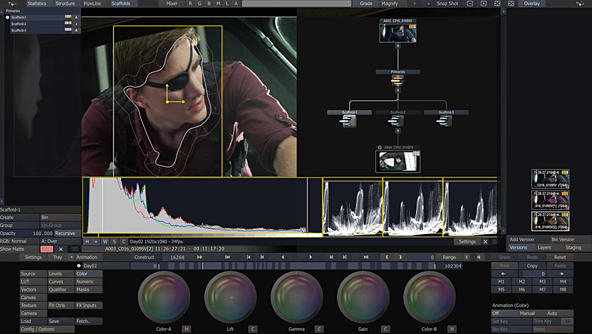Select the Scaffold-1 node icon

click(x=350, y=121)
